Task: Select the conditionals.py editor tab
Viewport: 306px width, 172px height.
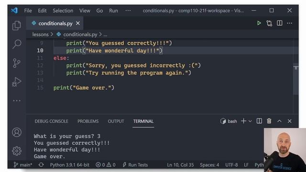Action: [55, 23]
